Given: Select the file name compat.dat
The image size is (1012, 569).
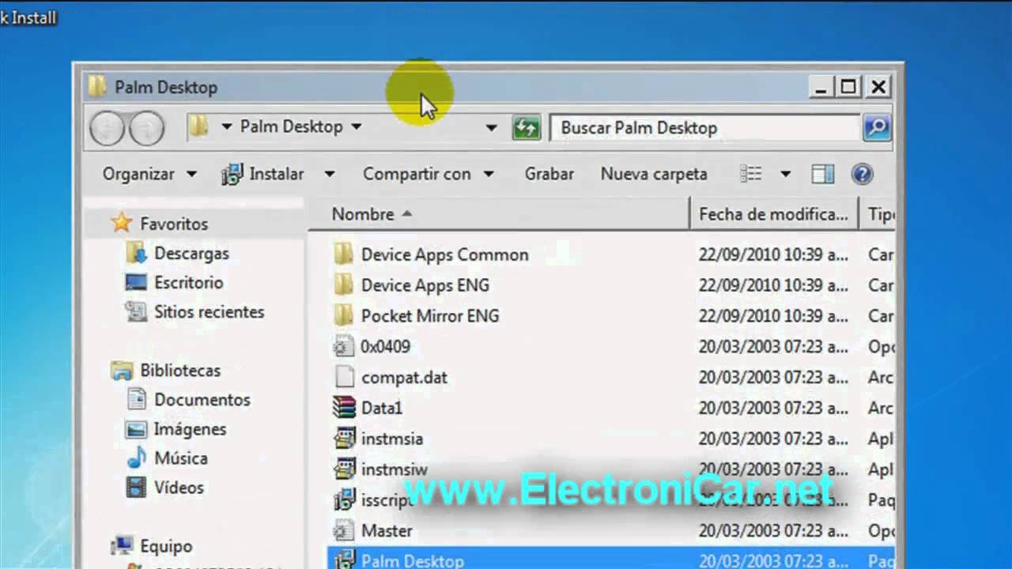Looking at the screenshot, I should (404, 377).
